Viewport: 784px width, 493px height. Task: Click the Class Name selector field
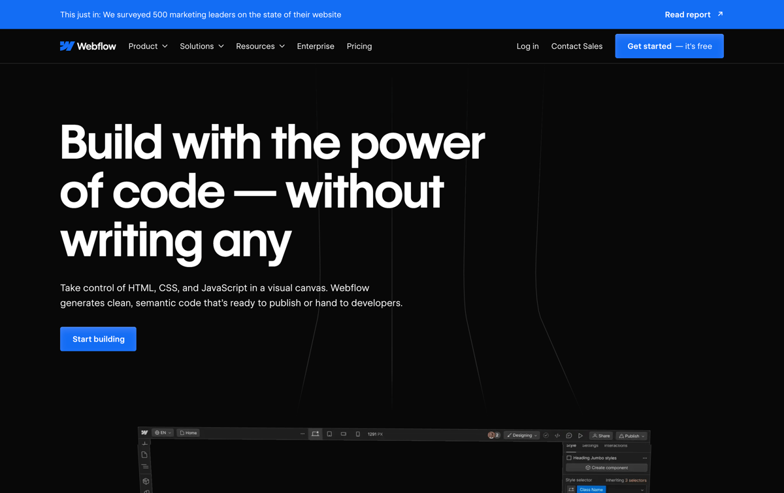(591, 489)
